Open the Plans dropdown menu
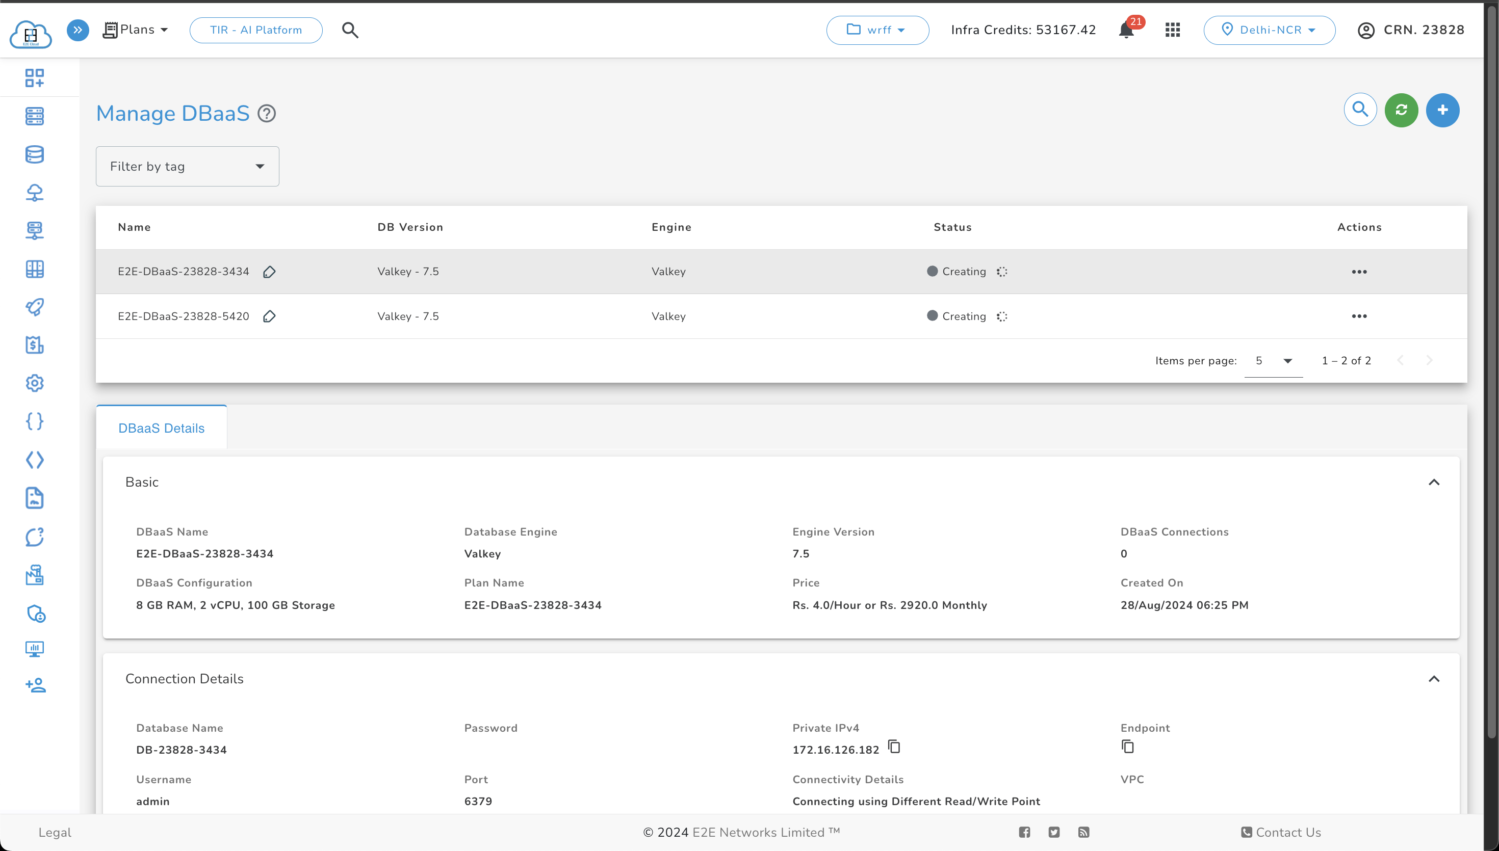 [136, 30]
